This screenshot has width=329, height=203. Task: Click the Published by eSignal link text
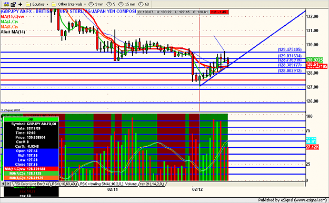point(292,200)
